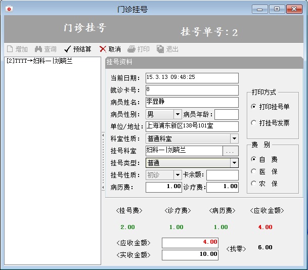Close the 门诊挂号 window
308x270 pixels.
[294, 9]
